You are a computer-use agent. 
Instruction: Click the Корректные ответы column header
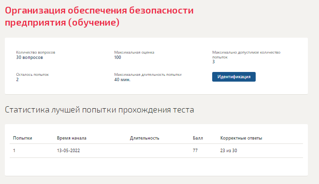click(241, 138)
